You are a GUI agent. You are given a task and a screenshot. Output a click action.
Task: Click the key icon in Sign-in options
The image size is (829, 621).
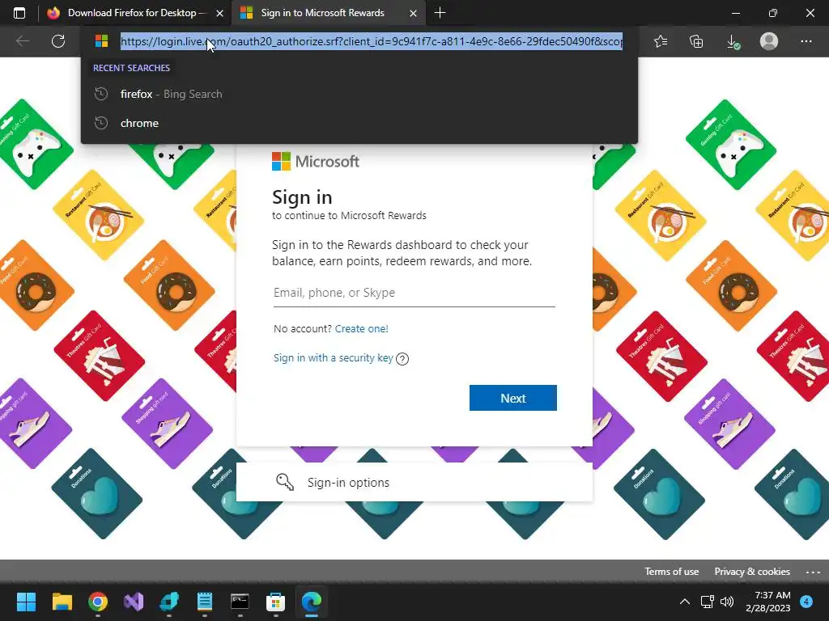[x=284, y=482]
